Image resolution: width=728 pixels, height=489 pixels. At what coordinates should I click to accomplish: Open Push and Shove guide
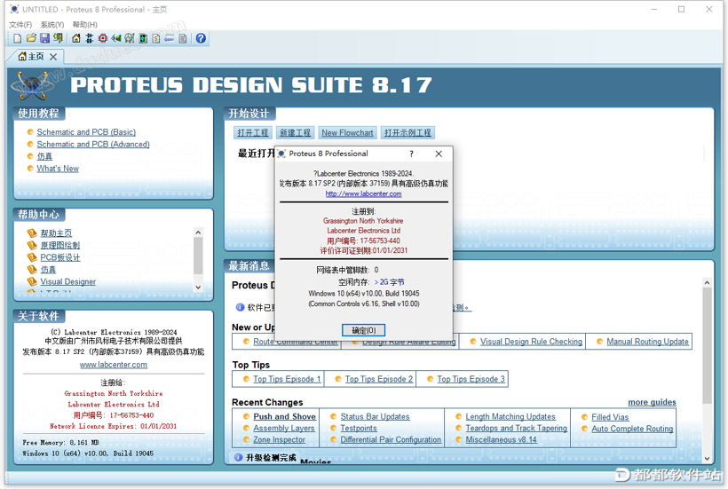click(x=285, y=416)
